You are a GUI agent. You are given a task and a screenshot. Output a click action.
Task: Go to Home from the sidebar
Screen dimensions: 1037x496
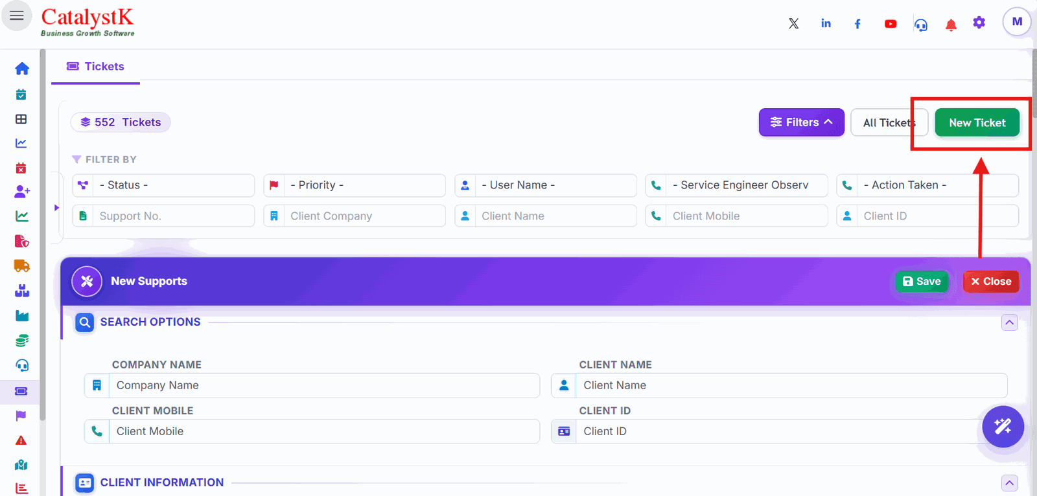[x=21, y=69]
